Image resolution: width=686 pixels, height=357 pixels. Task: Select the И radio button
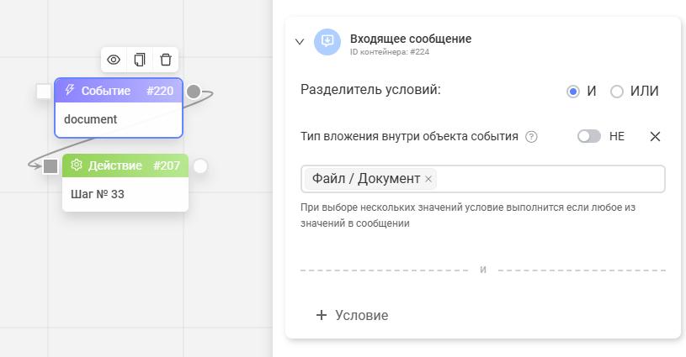coord(573,92)
